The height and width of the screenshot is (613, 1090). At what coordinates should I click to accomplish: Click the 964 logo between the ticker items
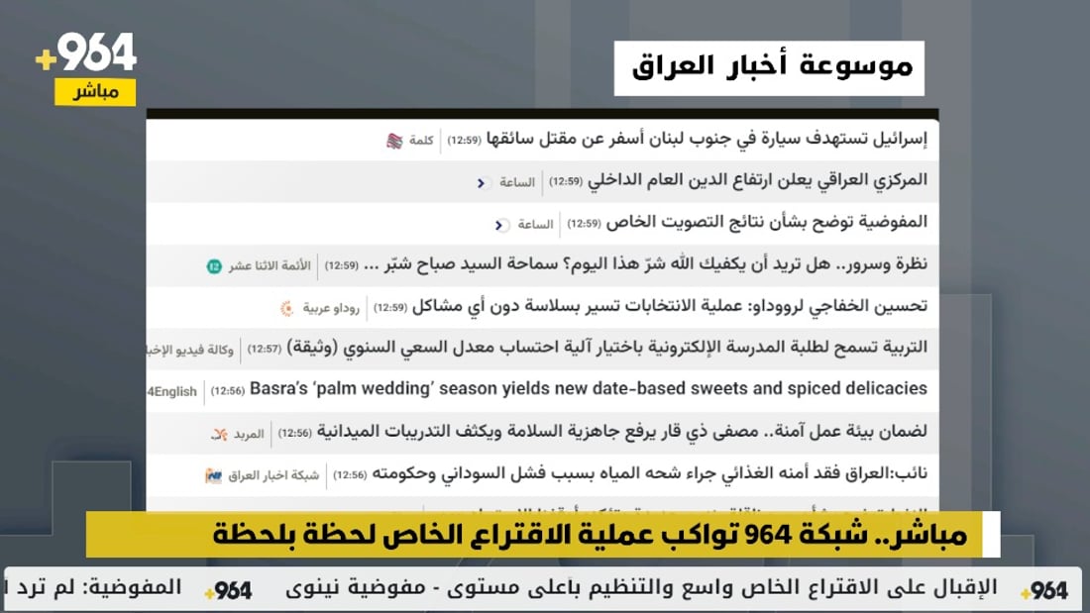[x=228, y=591]
